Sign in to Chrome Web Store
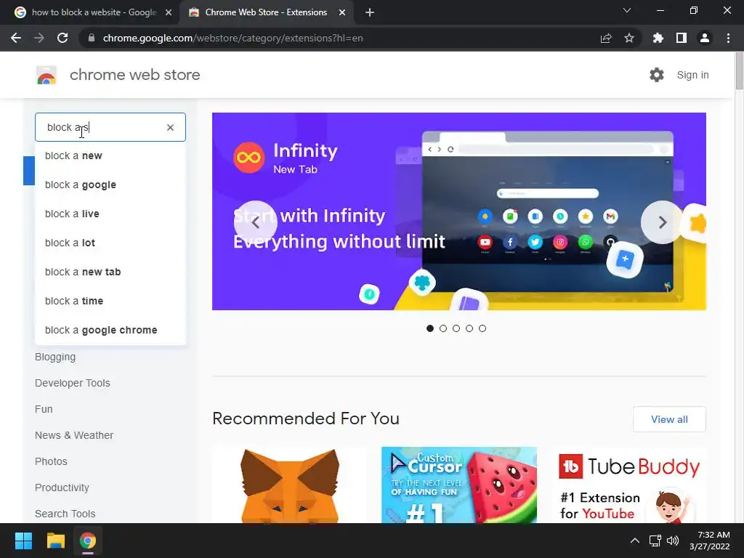 pyautogui.click(x=692, y=75)
